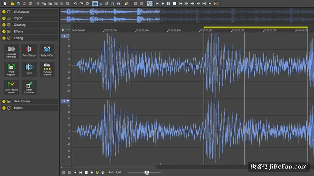Click the scissors Cut icon
Image resolution: width=314 pixels, height=176 pixels.
(38, 4)
